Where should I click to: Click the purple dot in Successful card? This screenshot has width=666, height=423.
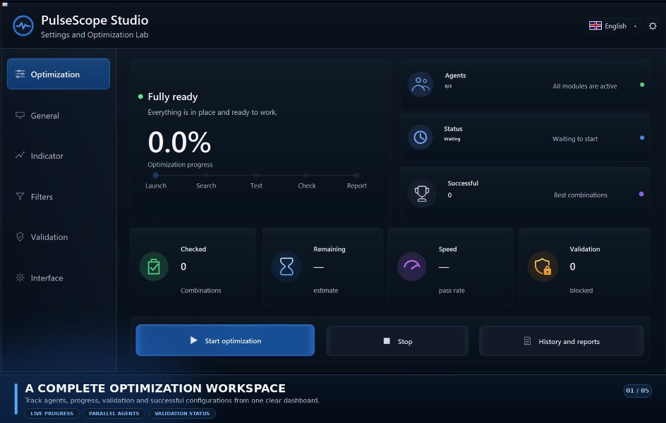[x=641, y=194]
